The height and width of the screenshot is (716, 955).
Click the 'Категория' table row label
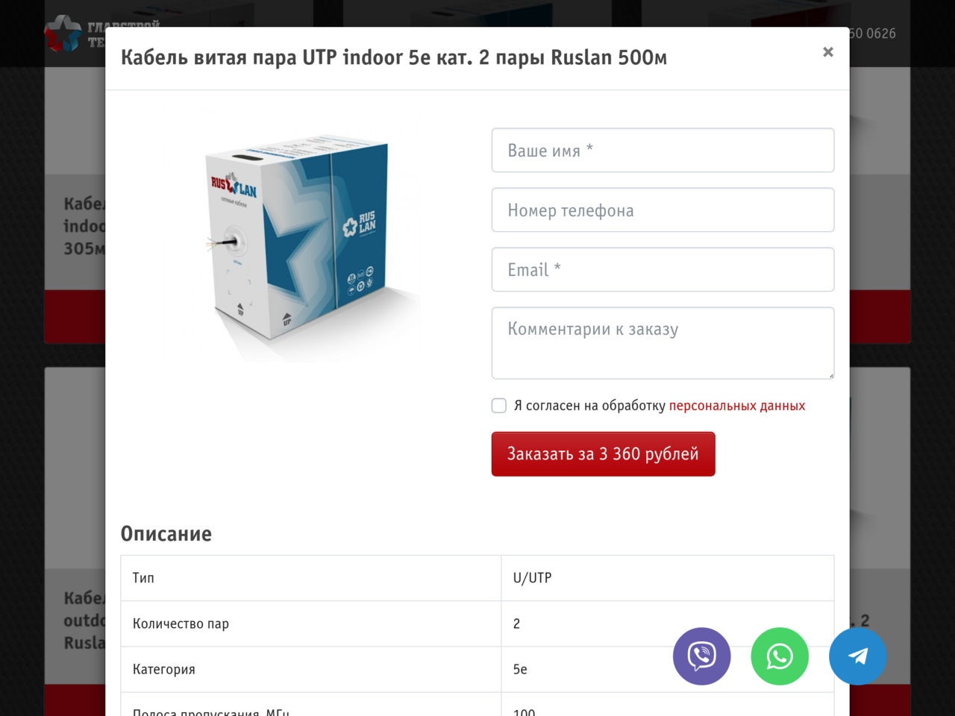coord(164,670)
